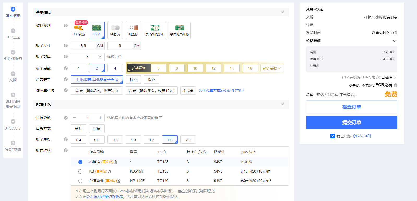Open coupon selection 已选择 arrow
The image size is (417, 201).
(x=395, y=77)
